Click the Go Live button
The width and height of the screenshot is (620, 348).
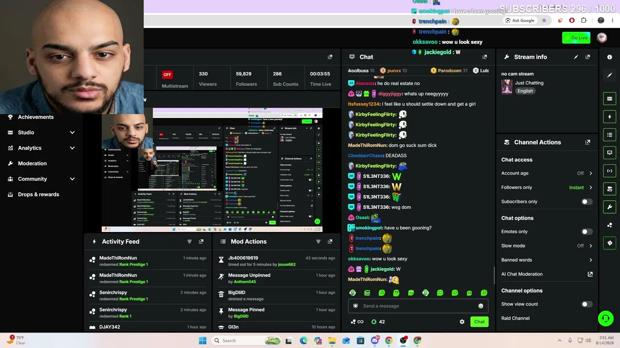[x=576, y=38]
